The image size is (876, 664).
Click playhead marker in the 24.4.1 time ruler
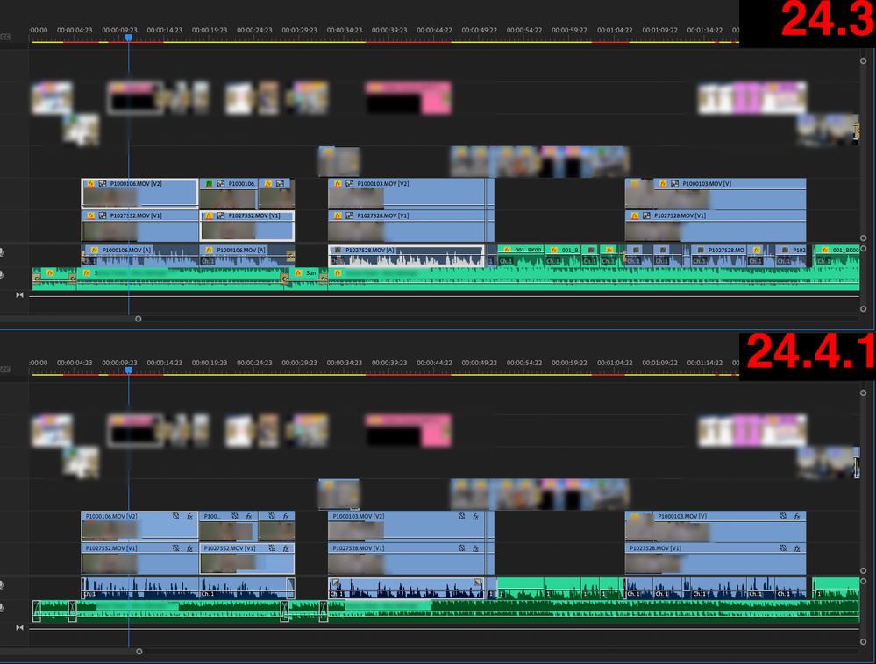(x=129, y=371)
